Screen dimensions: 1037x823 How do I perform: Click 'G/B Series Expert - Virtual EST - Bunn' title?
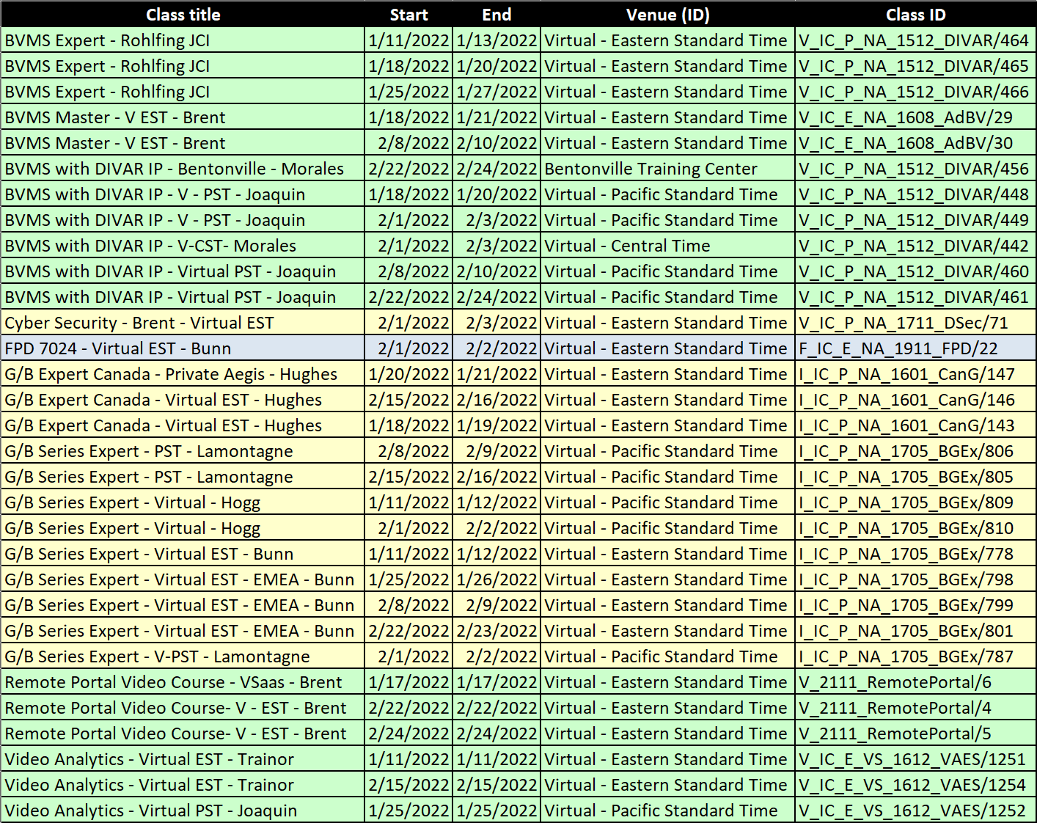tap(183, 554)
